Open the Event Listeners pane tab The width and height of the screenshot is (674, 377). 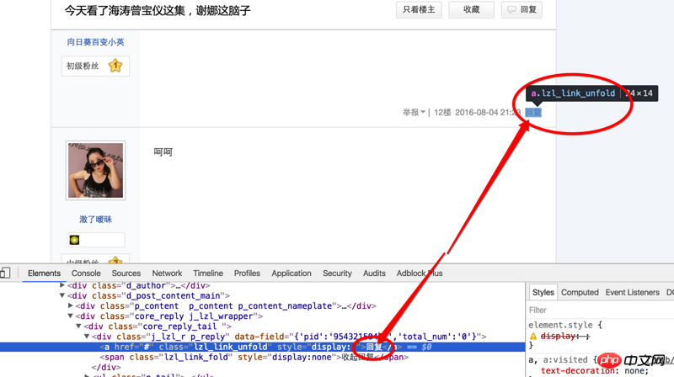pyautogui.click(x=633, y=292)
